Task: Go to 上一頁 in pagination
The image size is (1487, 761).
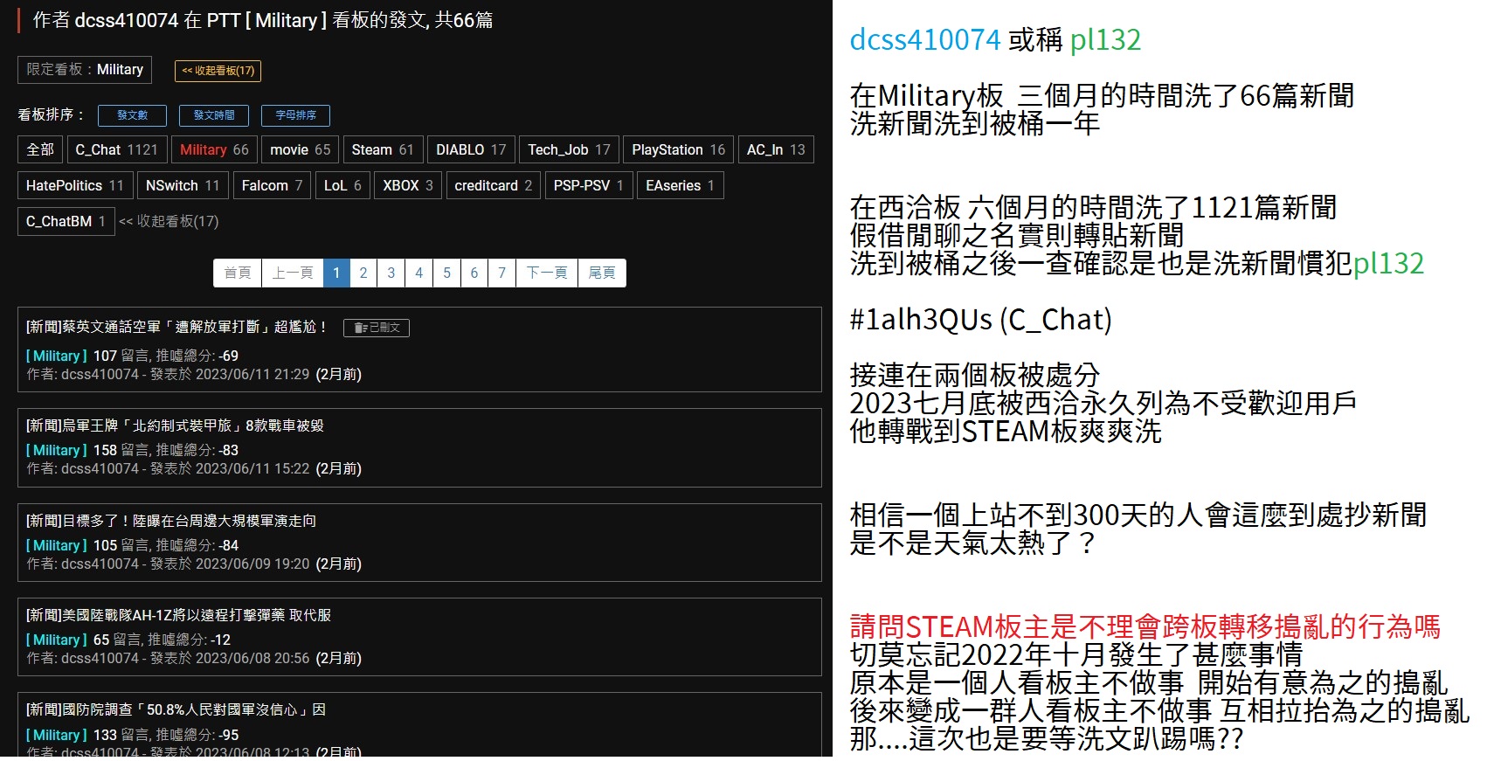Action: (x=293, y=273)
